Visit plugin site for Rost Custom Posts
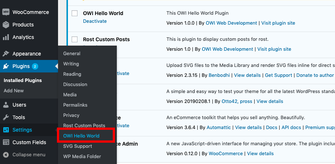The image size is (335, 164). pos(274,49)
